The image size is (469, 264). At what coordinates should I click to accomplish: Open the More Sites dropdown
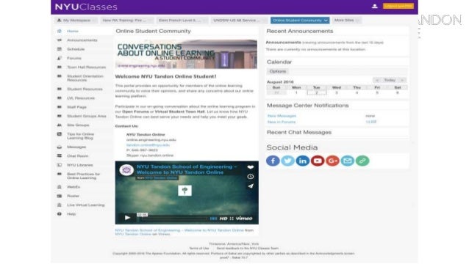pos(346,21)
